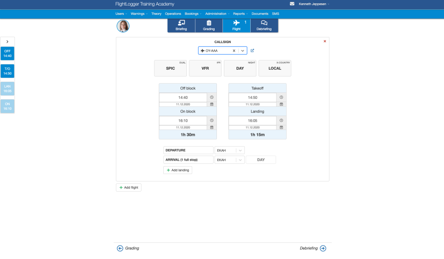Open the Documents menu item
Screen dimensions: 444x259
pos(260,13)
